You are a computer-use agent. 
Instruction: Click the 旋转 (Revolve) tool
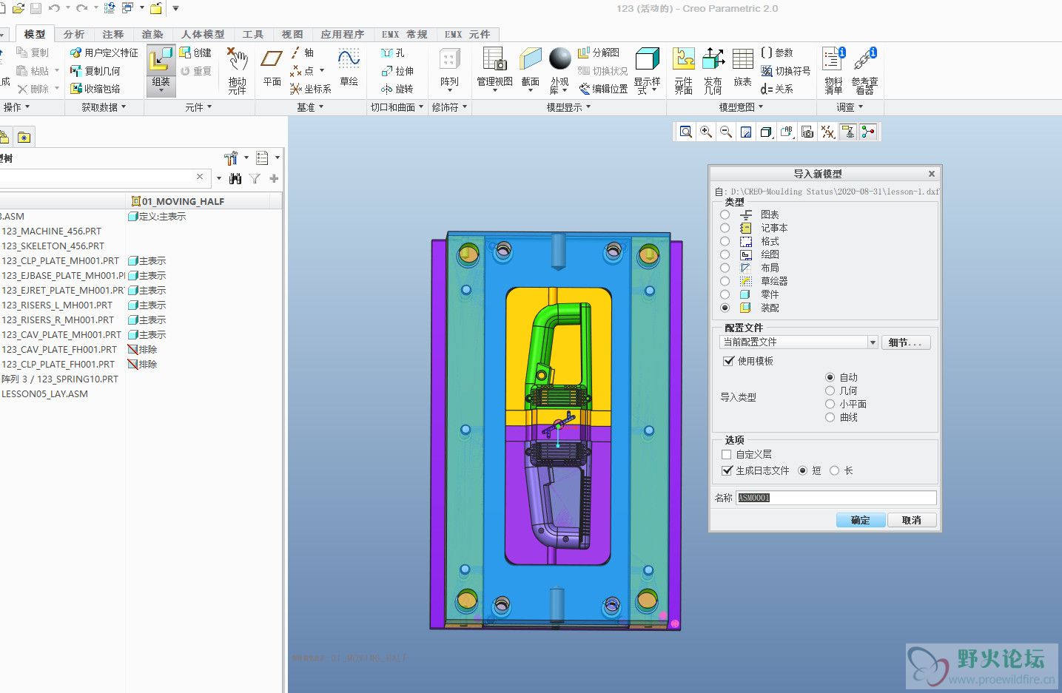pyautogui.click(x=397, y=89)
